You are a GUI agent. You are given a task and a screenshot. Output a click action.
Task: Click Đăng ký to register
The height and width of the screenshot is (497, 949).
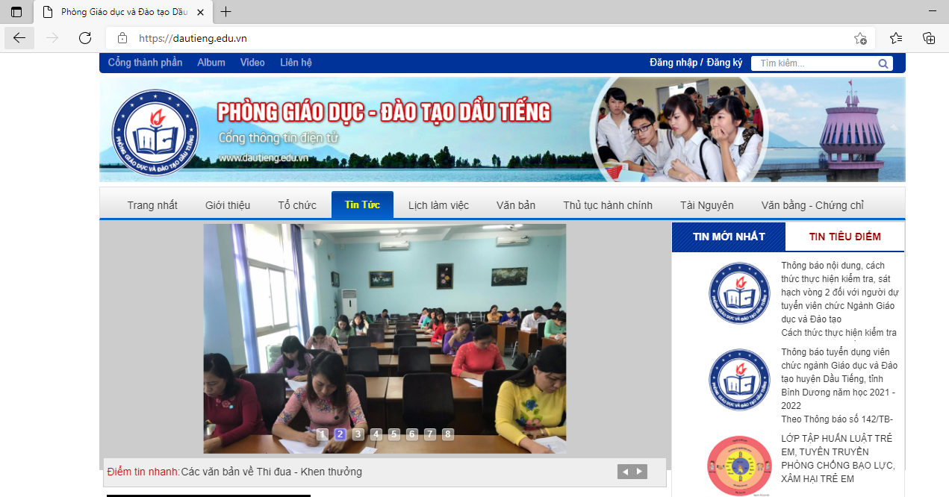pos(724,63)
